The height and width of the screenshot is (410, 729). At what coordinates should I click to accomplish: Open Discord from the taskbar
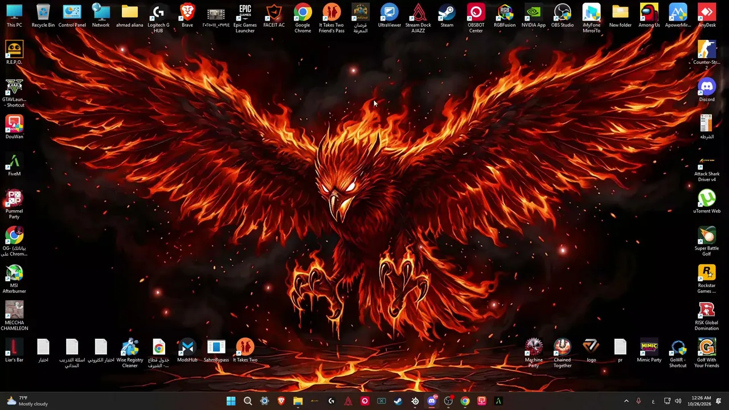[x=432, y=401]
